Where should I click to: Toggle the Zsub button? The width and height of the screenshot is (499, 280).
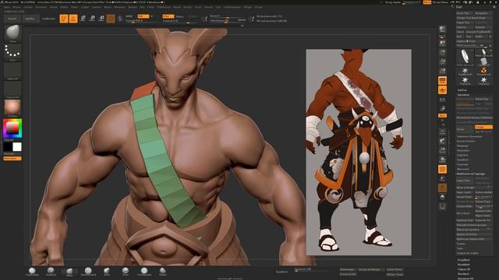pyautogui.click(x=180, y=16)
